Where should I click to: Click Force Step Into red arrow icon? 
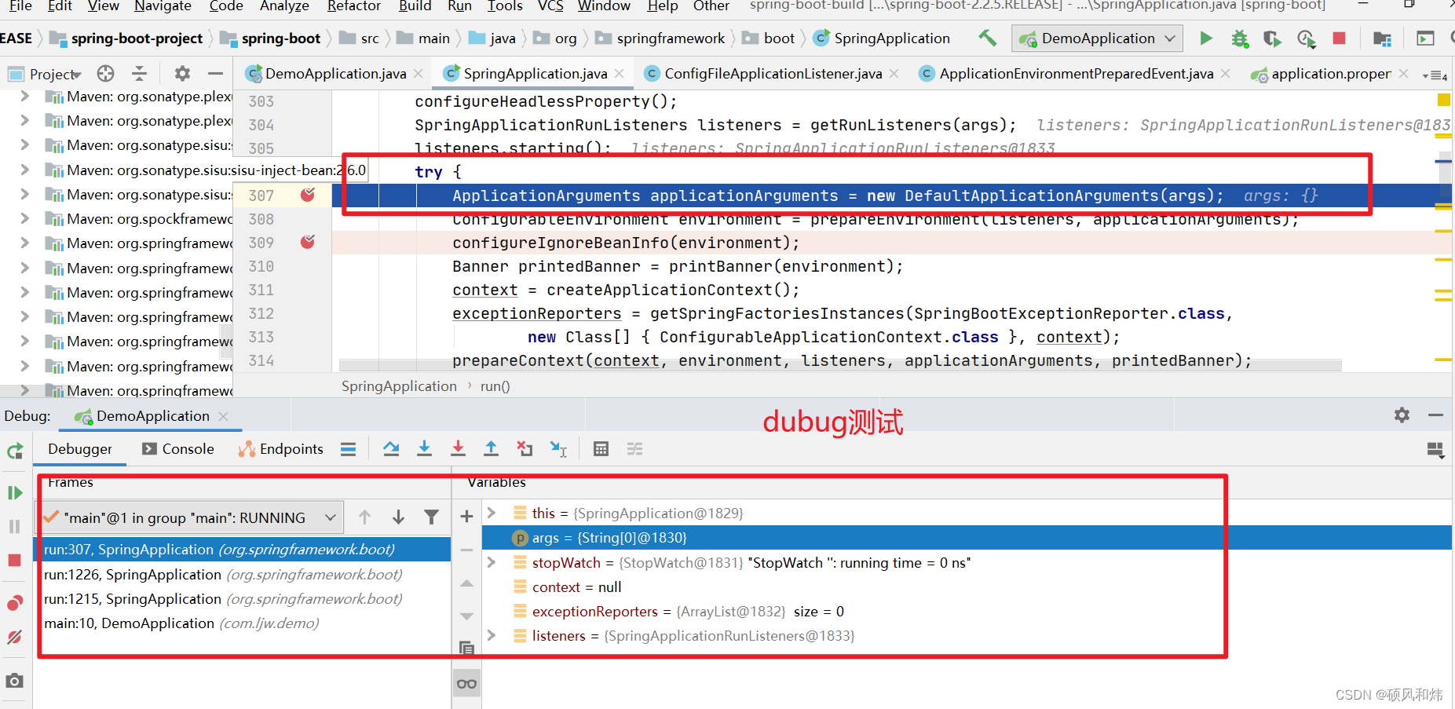pos(458,449)
